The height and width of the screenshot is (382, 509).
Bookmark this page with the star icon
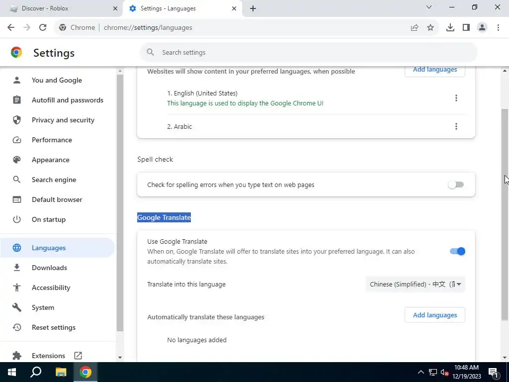click(x=430, y=28)
